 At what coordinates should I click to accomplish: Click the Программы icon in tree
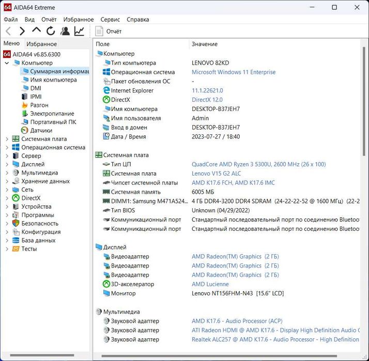click(16, 215)
